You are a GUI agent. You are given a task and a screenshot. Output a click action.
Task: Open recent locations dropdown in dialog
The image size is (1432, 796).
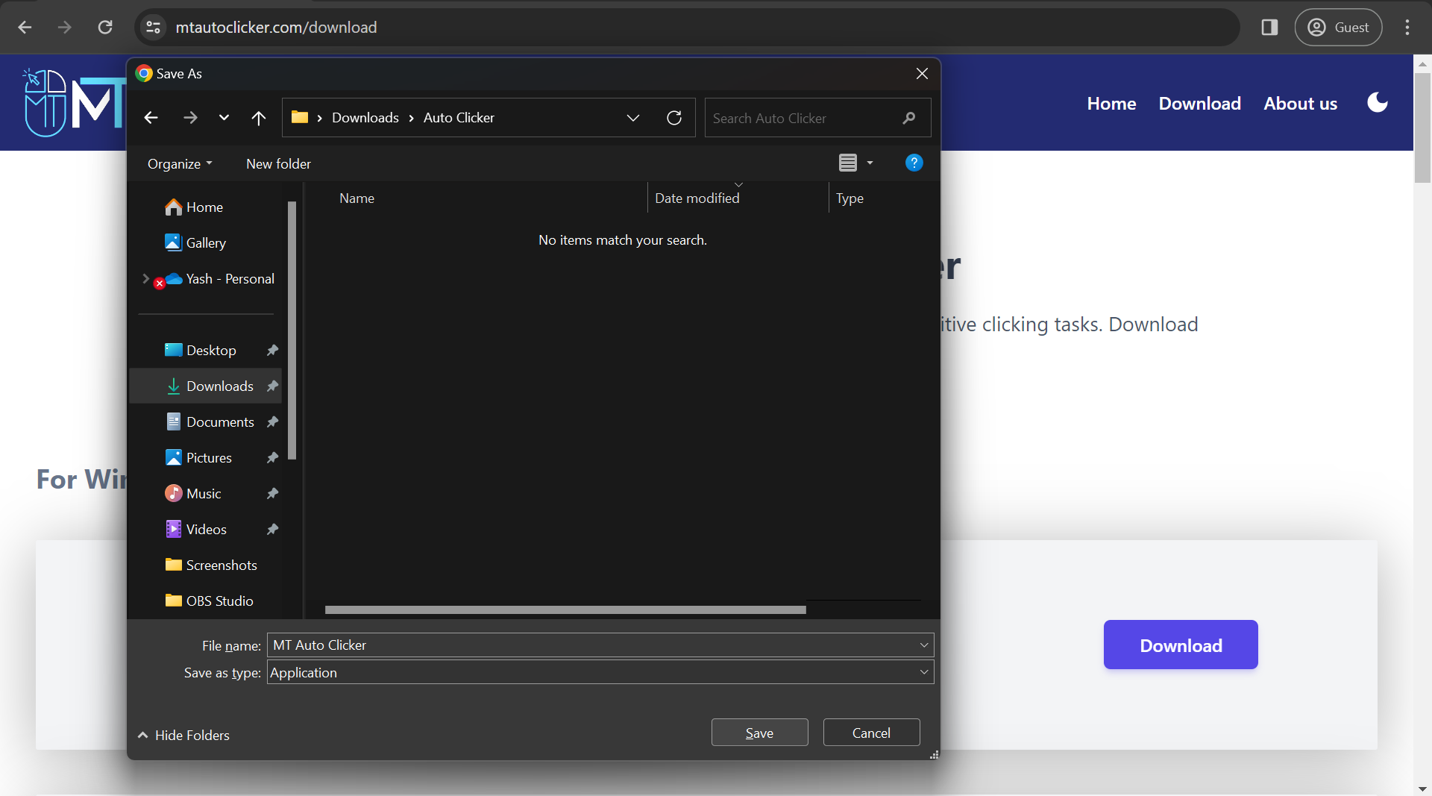click(x=224, y=118)
